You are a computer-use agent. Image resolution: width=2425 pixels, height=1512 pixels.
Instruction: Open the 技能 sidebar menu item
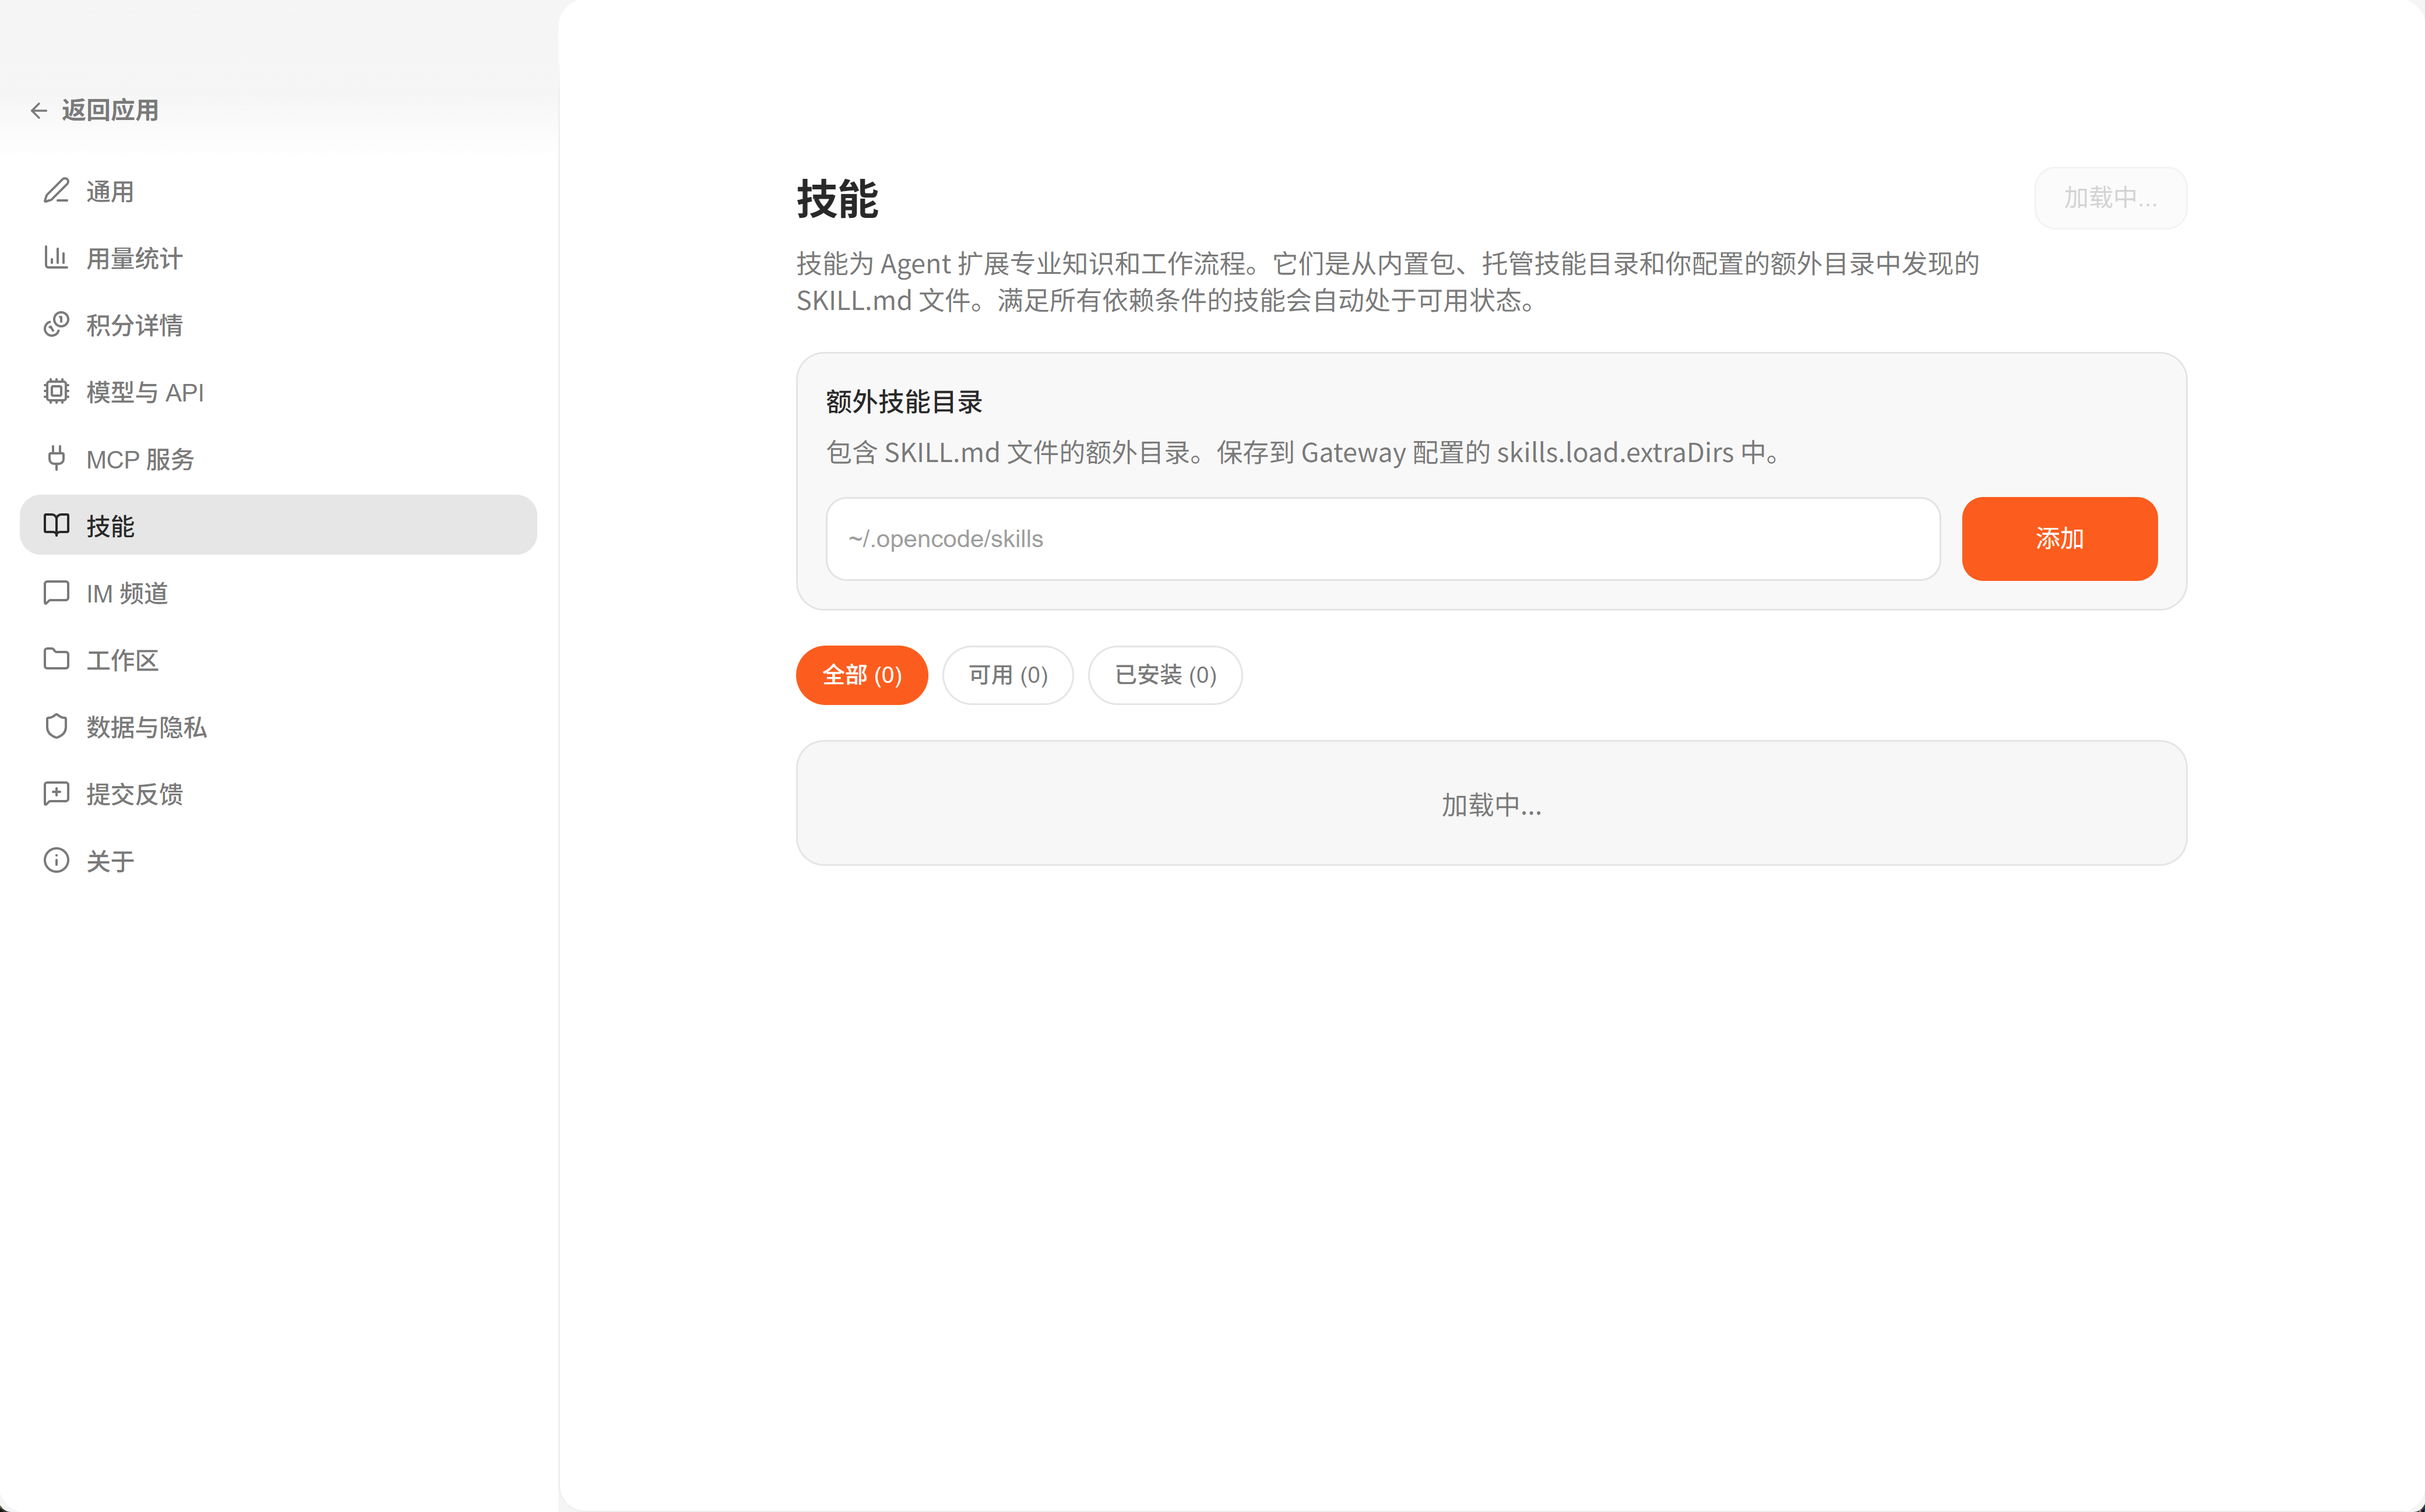tap(278, 525)
